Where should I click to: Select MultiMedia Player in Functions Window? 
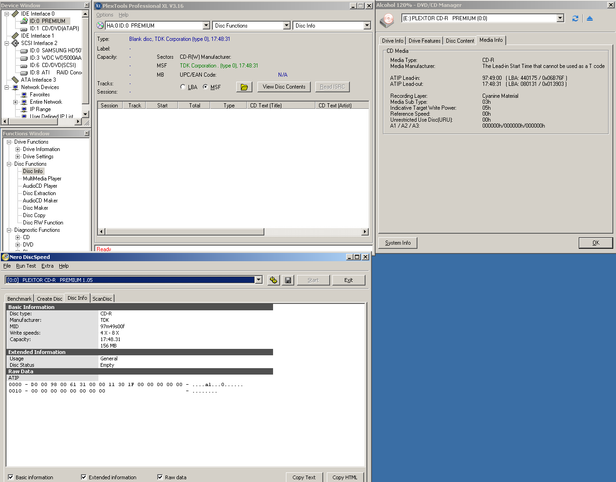click(42, 179)
